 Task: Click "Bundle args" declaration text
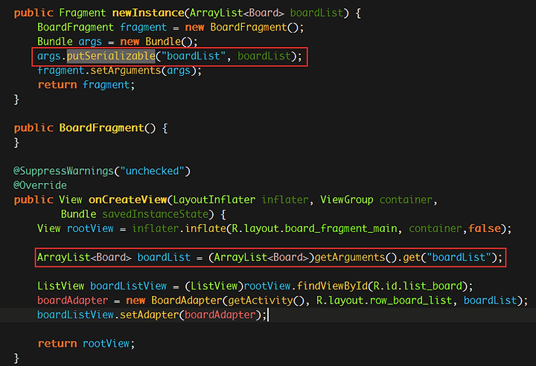coord(69,42)
